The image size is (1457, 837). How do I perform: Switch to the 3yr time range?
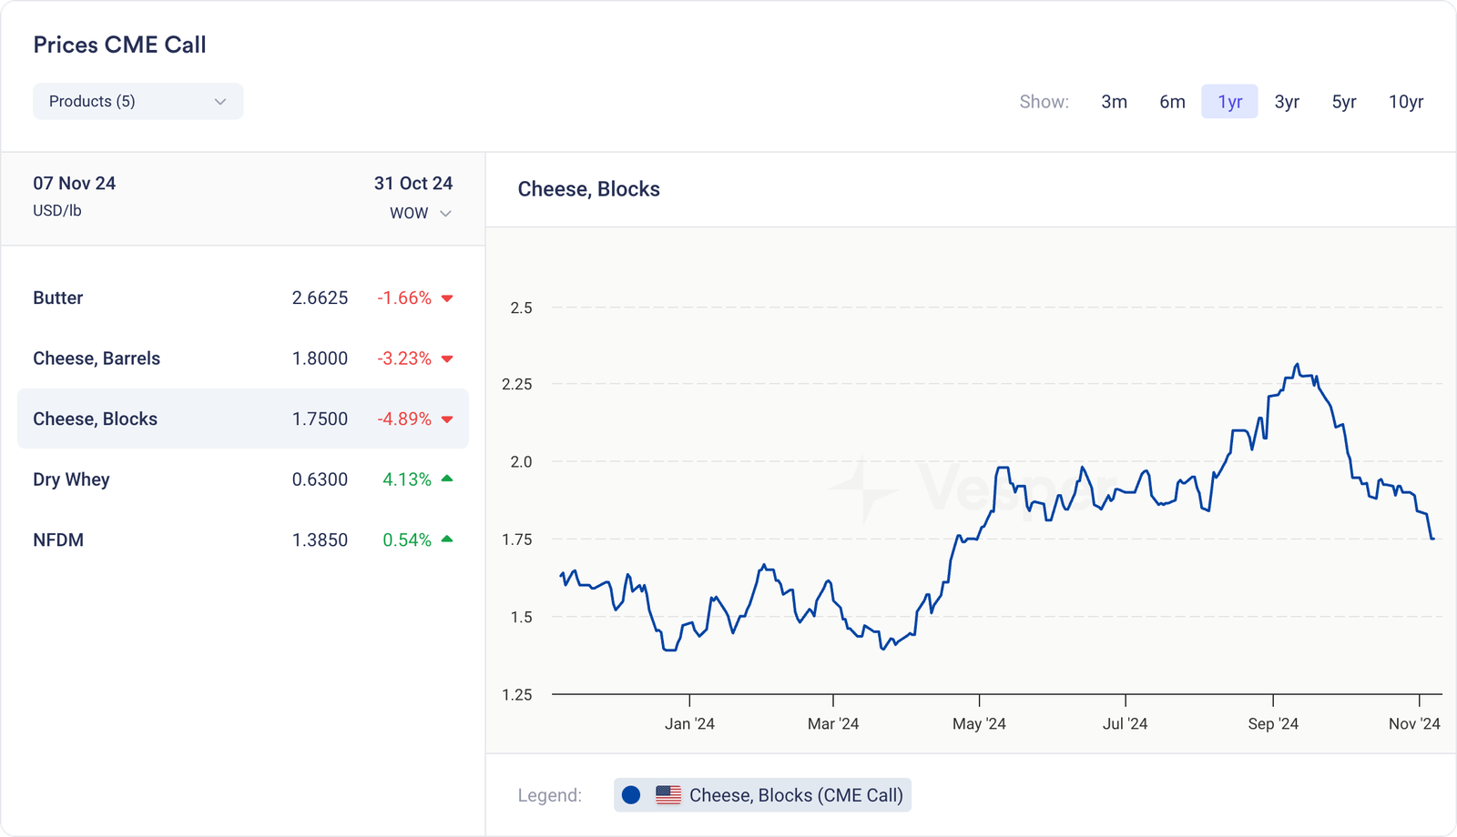pyautogui.click(x=1287, y=102)
